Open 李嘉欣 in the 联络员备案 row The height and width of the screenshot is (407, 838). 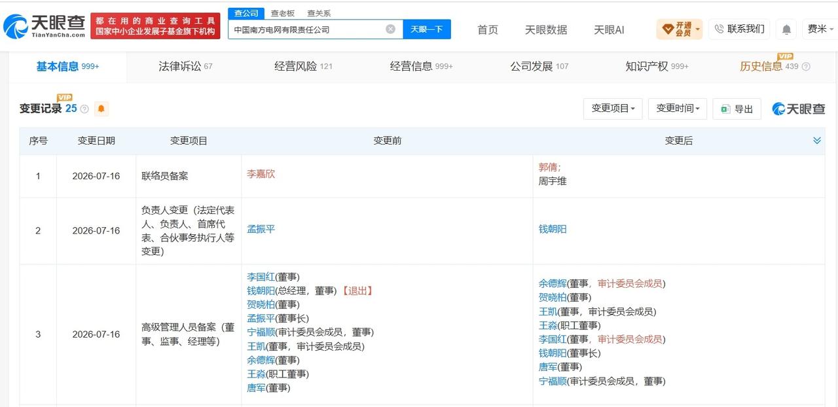(x=261, y=174)
